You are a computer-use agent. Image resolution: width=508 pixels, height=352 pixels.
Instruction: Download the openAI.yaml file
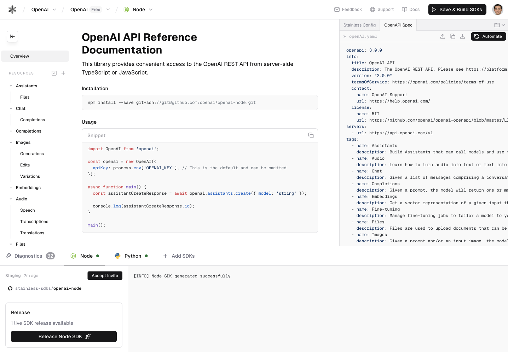[x=462, y=36]
